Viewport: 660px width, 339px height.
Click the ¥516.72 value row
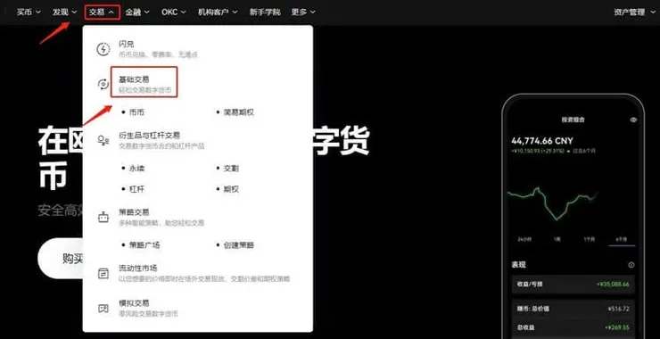pyautogui.click(x=573, y=309)
